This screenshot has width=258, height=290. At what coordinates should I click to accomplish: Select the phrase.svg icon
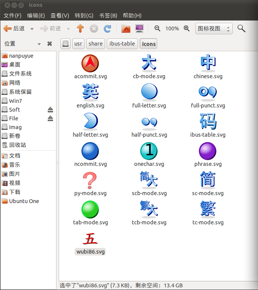[208, 151]
